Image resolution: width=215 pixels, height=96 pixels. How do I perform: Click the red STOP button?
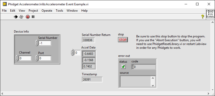point(123,40)
